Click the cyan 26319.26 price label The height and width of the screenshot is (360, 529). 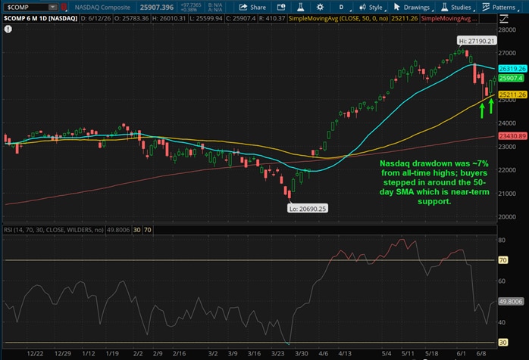512,69
